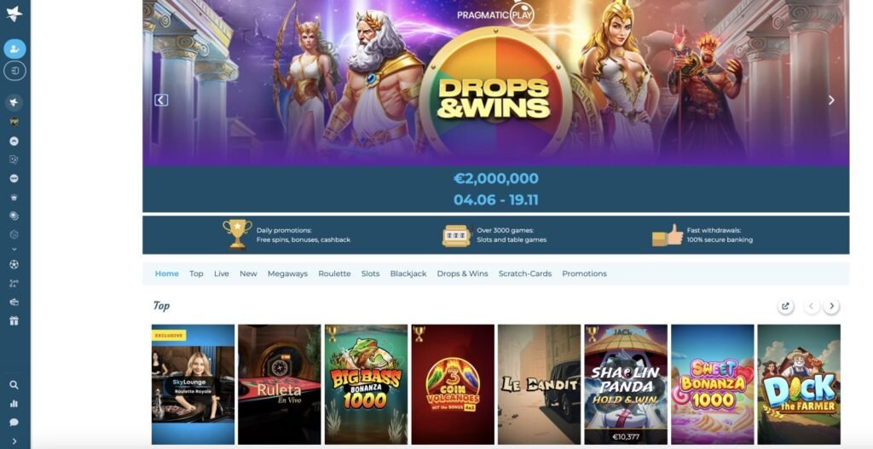Open the chat bubble icon
The image size is (873, 449).
(x=14, y=423)
